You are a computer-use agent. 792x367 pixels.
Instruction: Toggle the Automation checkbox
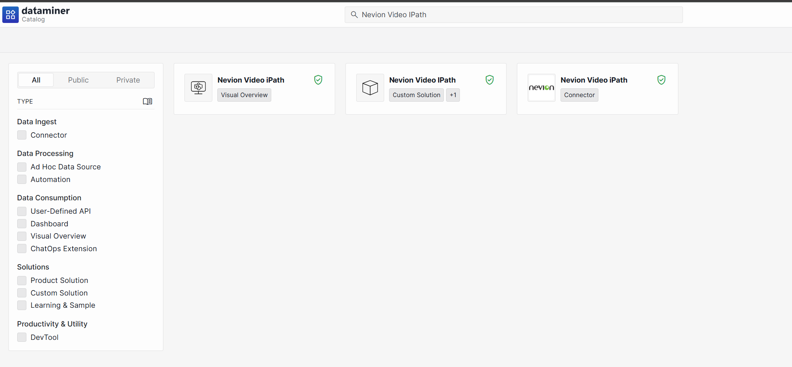click(22, 179)
